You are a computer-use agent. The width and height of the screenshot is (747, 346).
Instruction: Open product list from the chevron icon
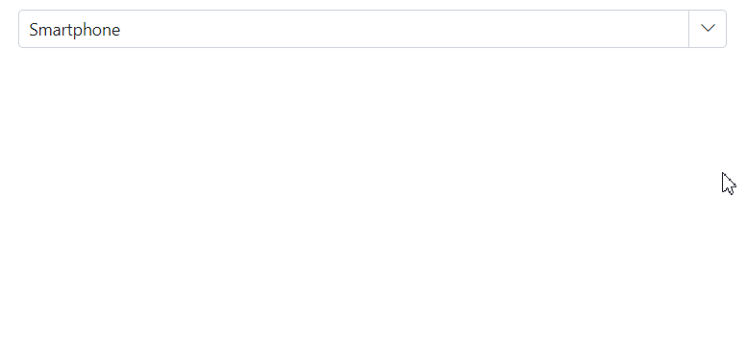click(708, 29)
